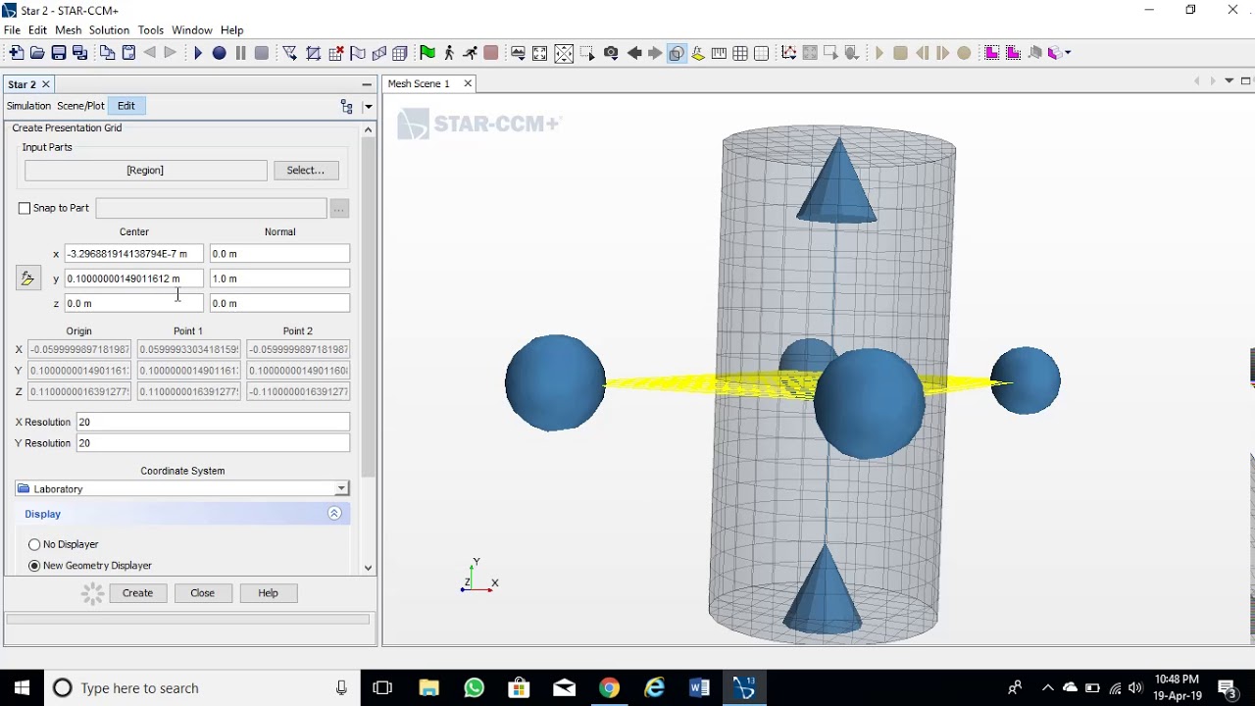Click the Close button in the grid panel

click(x=203, y=593)
